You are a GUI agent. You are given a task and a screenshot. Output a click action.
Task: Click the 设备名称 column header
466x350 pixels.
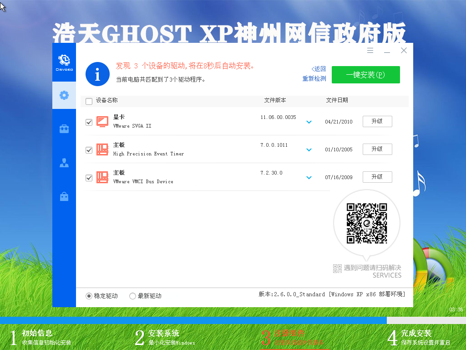106,100
